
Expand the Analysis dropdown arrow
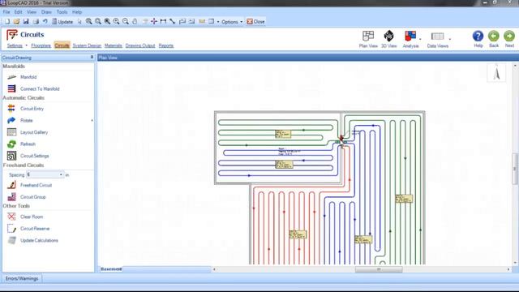click(x=420, y=39)
